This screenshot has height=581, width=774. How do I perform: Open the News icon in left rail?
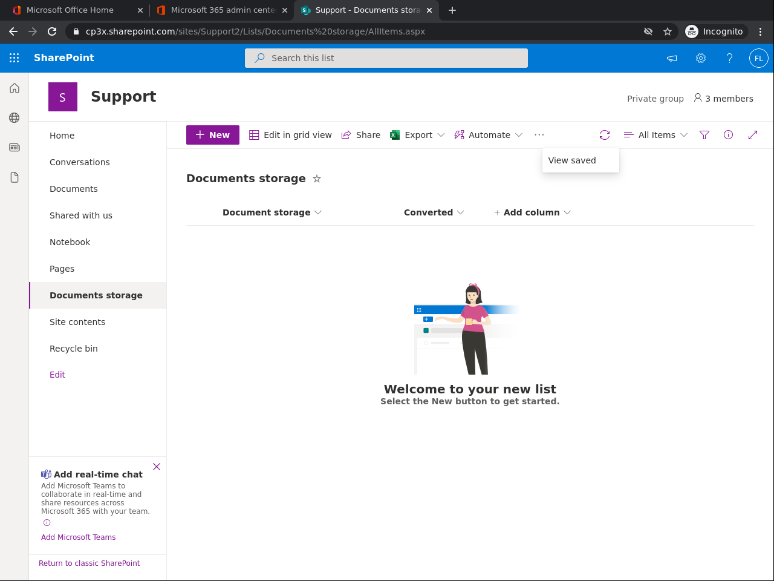click(x=15, y=147)
